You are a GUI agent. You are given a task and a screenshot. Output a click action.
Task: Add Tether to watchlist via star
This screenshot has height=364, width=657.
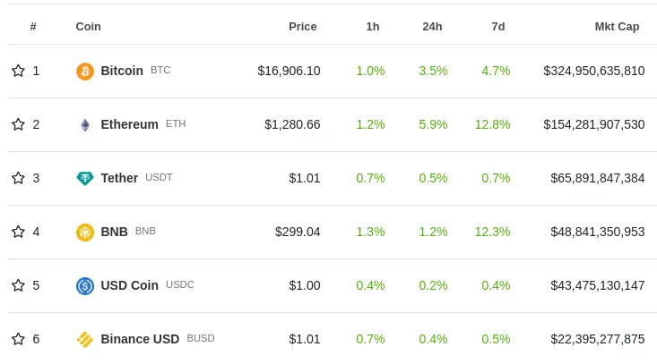[x=18, y=178]
